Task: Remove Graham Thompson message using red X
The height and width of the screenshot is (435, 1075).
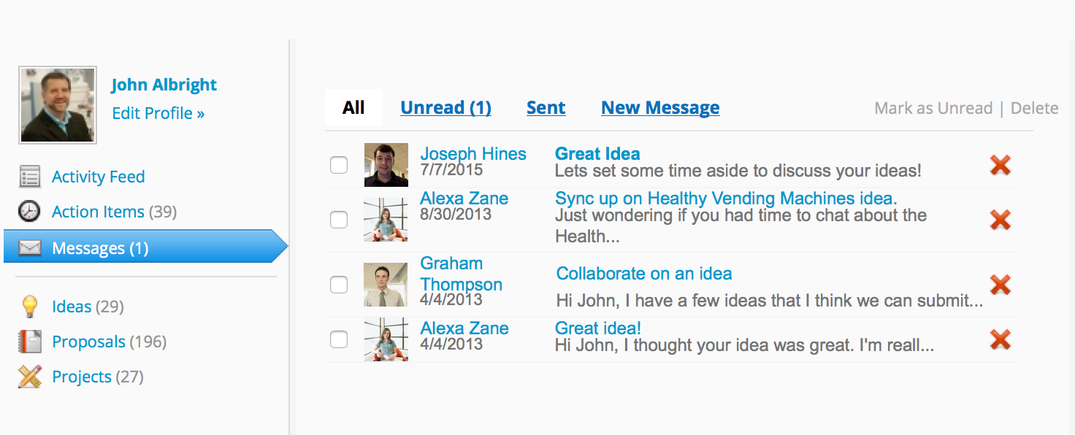Action: coord(1000,284)
